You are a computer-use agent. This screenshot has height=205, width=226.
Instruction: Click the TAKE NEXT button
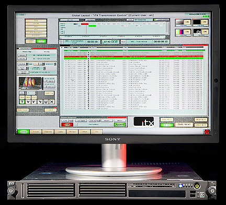pyautogui.click(x=184, y=125)
